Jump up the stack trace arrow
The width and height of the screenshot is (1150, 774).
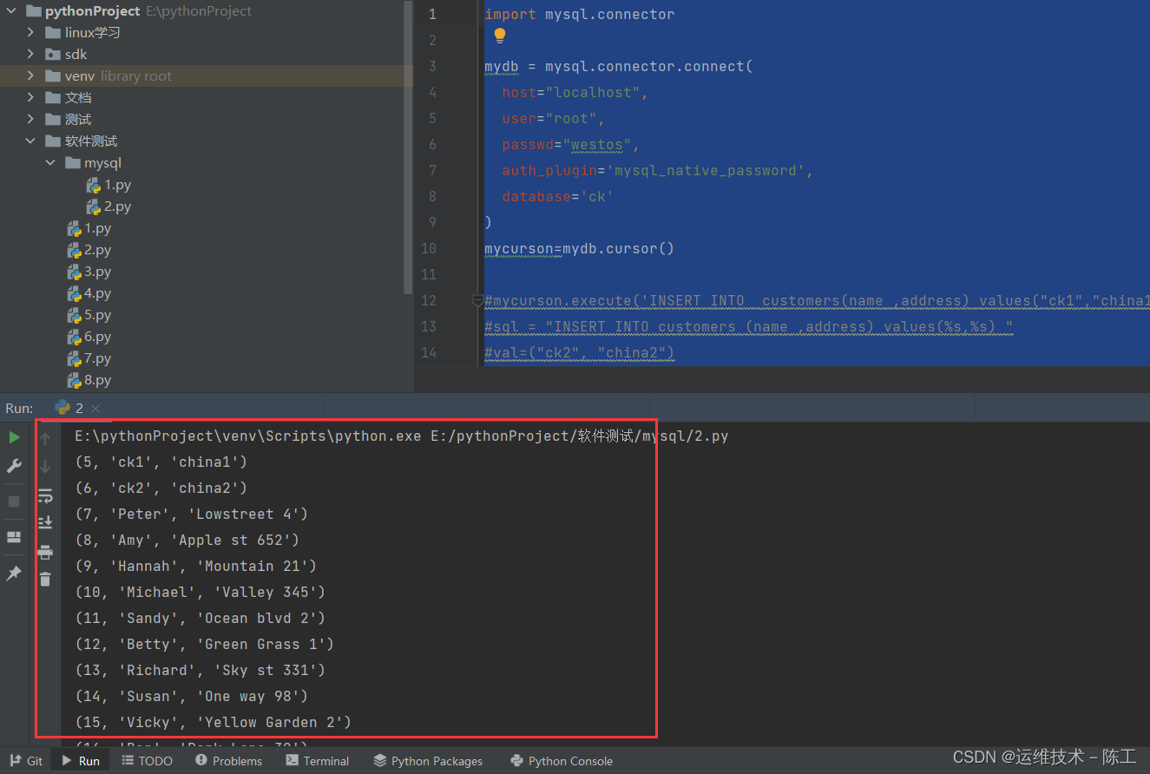45,439
